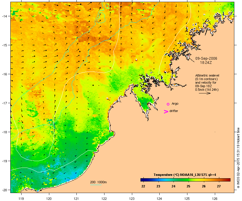Click the color bar value 25

[x=189, y=186]
